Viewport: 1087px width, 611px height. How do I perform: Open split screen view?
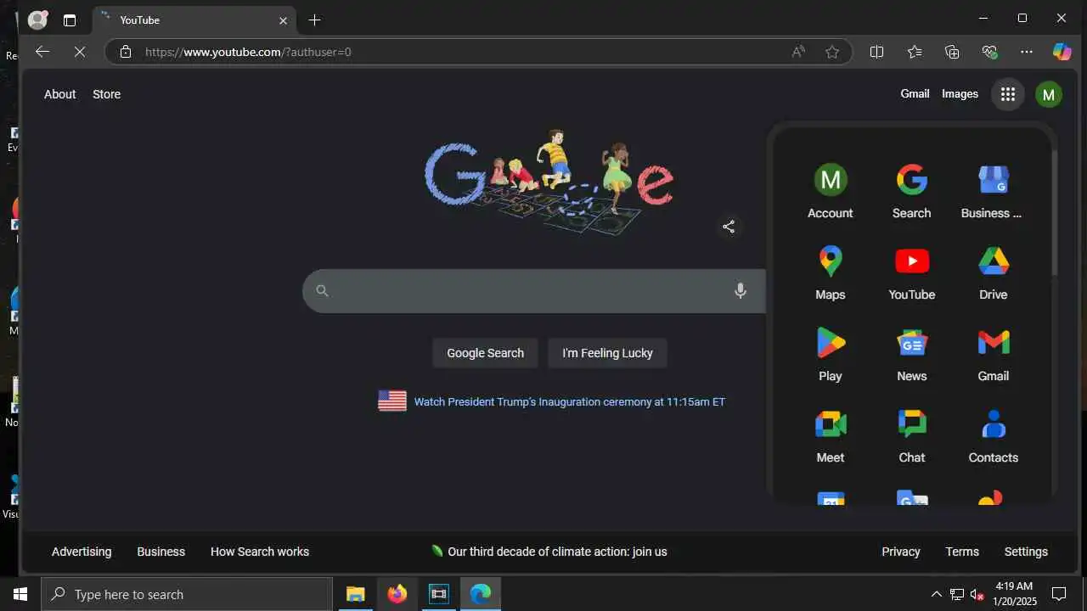coord(877,52)
